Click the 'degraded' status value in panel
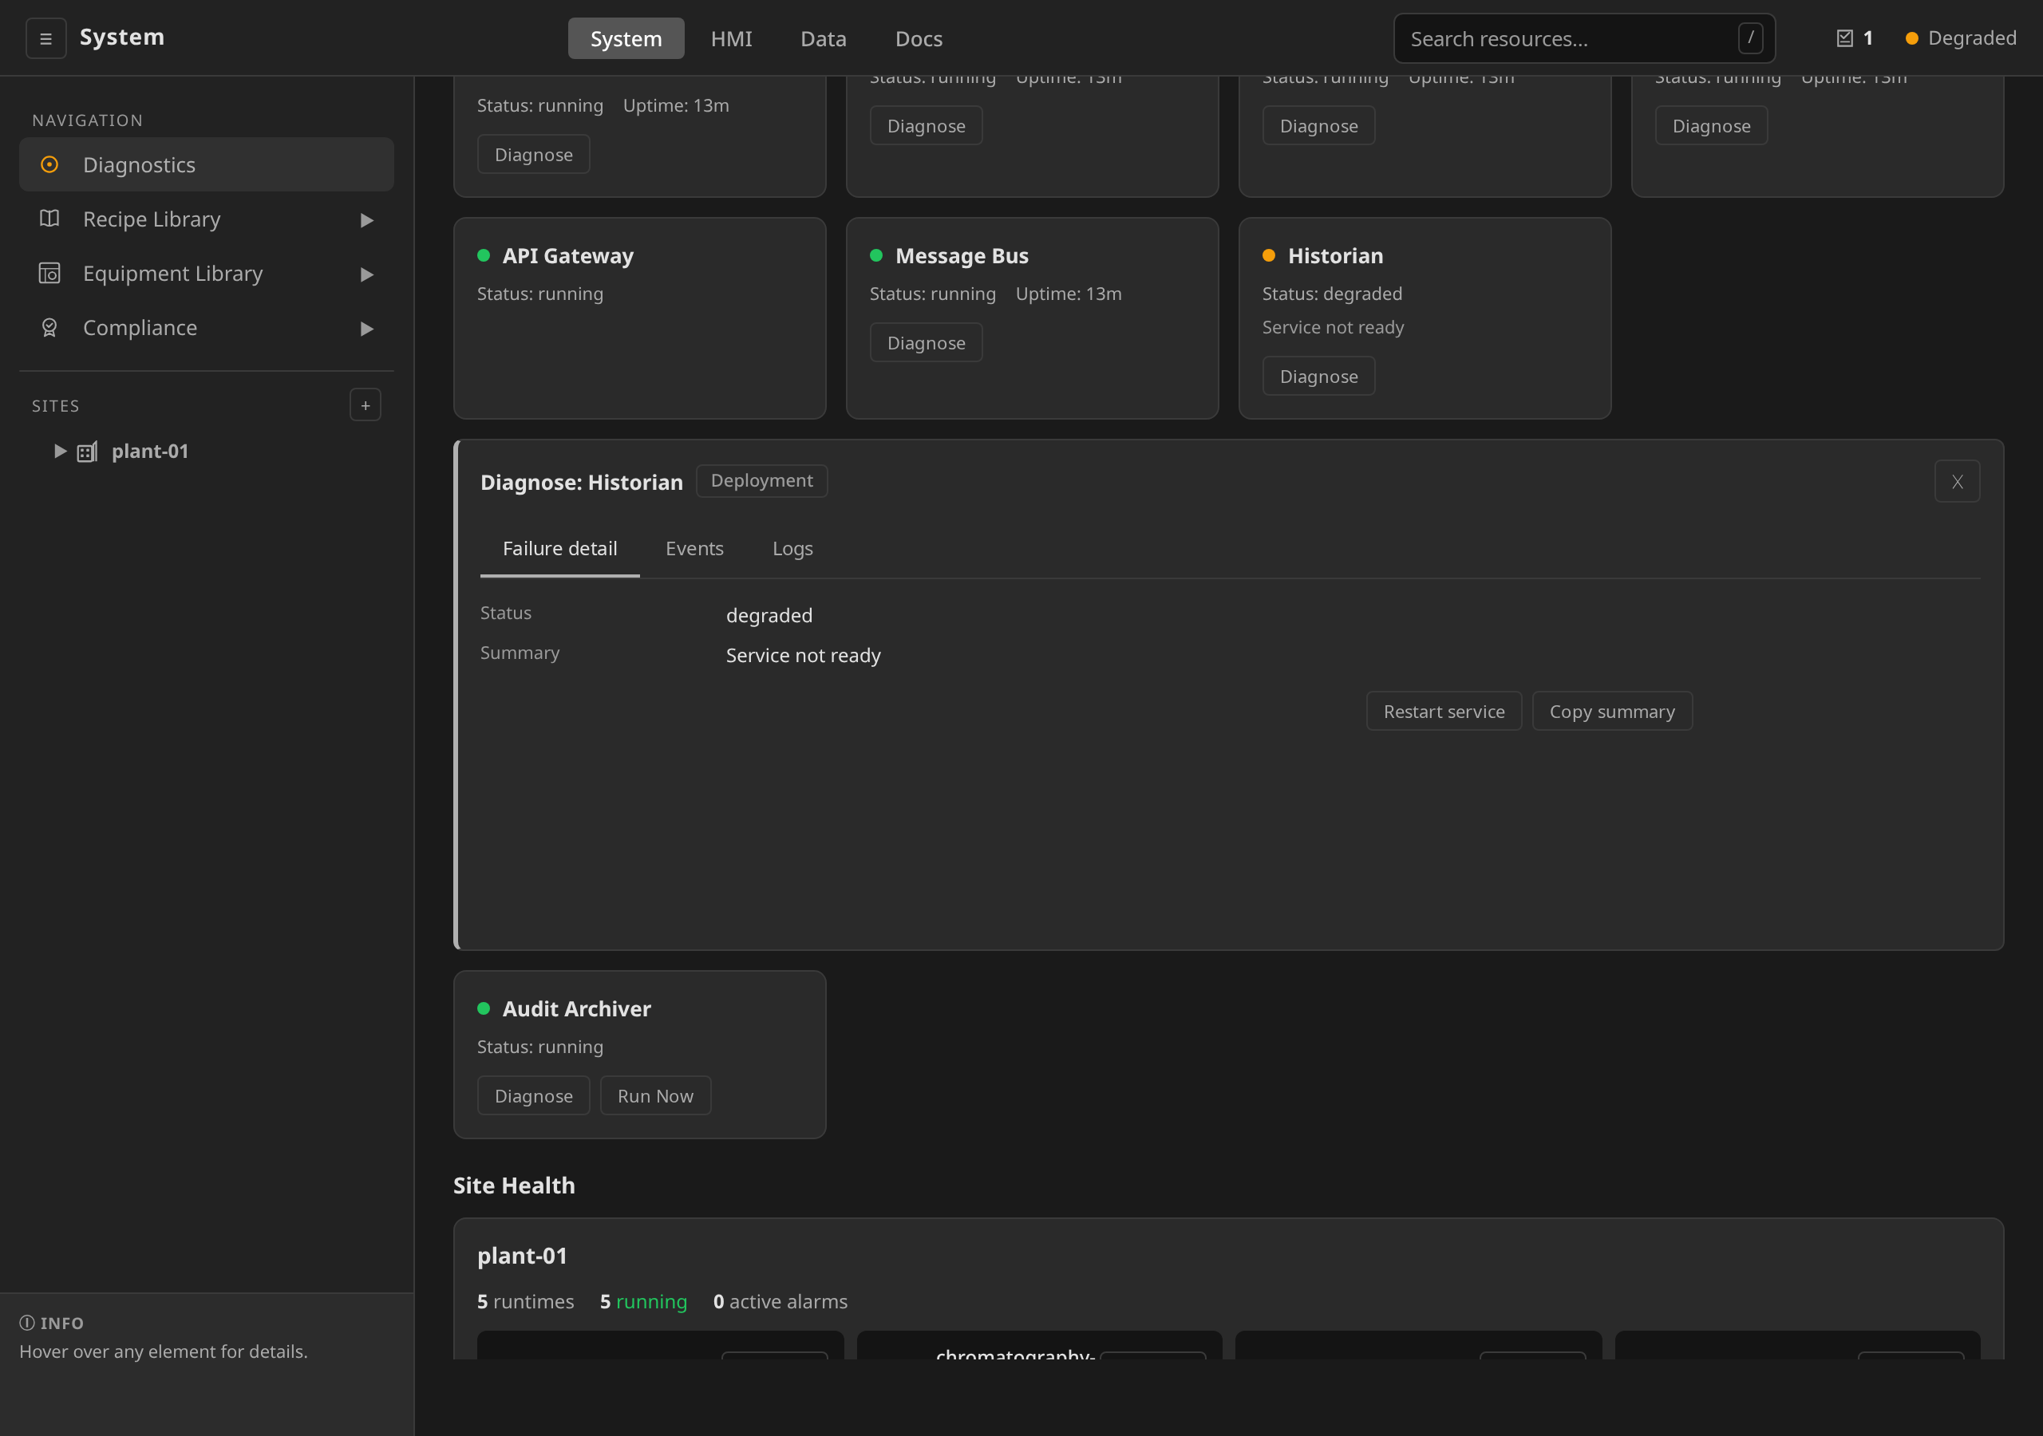Image resolution: width=2043 pixels, height=1436 pixels. [x=769, y=616]
